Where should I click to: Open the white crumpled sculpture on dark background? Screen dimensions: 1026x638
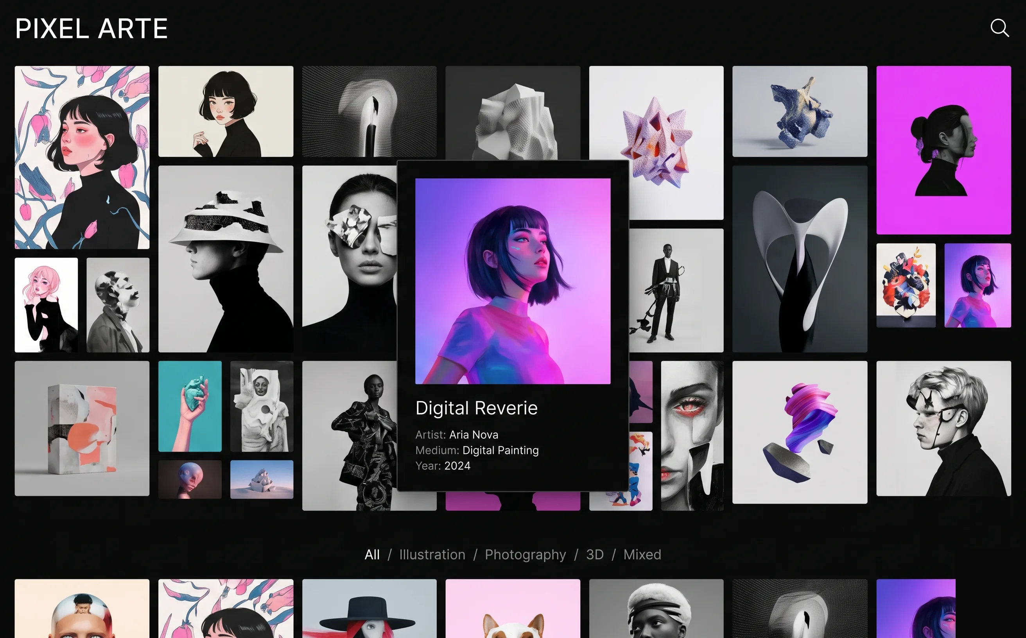[513, 113]
